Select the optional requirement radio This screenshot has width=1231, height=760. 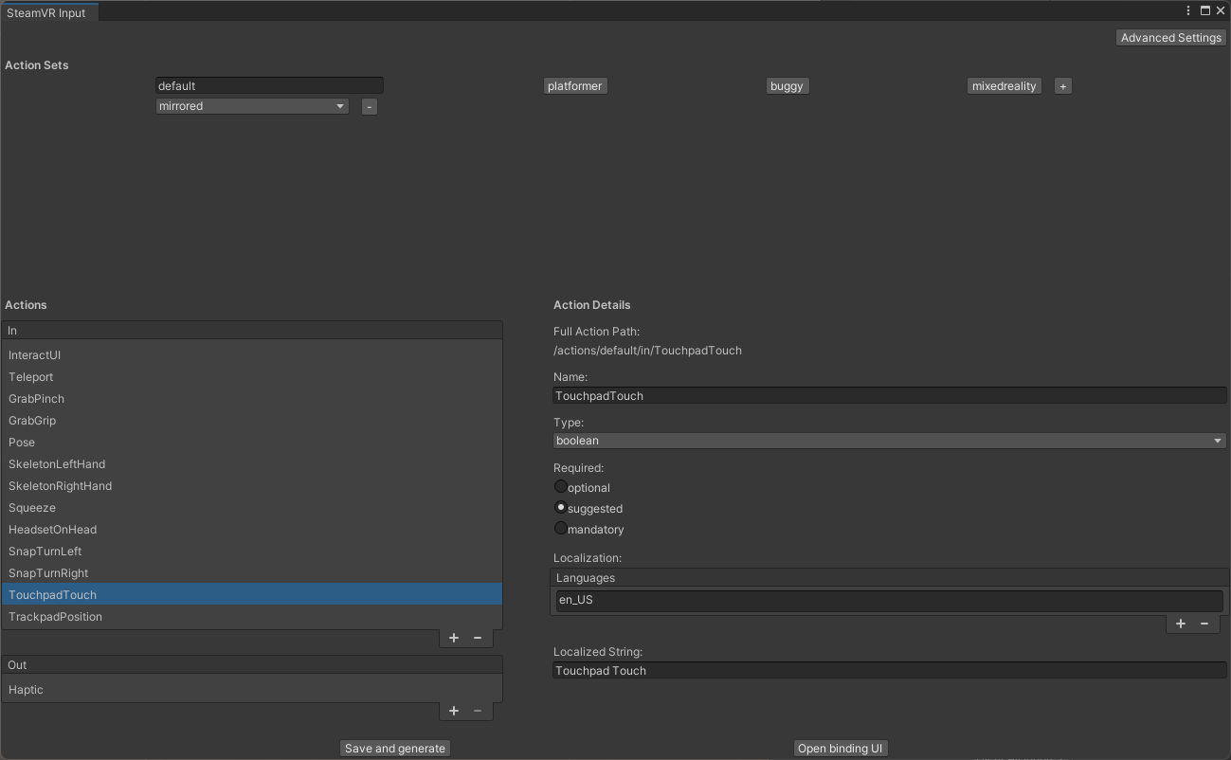coord(561,487)
